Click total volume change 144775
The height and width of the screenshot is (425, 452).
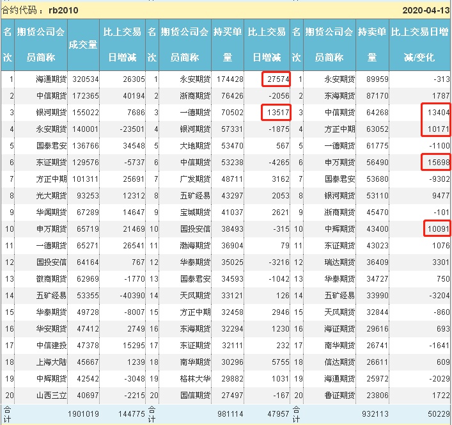132,414
